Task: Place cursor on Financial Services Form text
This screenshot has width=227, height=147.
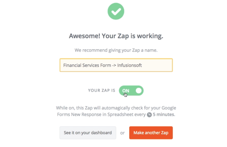Action: [x=87, y=65]
